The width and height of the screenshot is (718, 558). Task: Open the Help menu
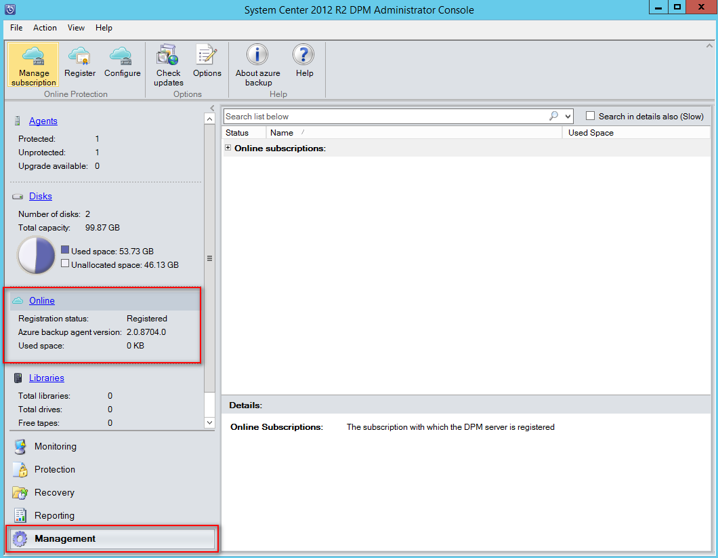pos(104,28)
